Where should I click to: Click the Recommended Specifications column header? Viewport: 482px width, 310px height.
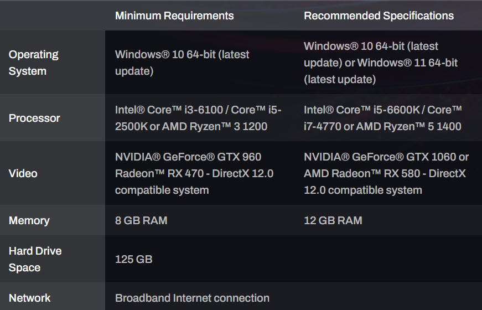point(379,15)
